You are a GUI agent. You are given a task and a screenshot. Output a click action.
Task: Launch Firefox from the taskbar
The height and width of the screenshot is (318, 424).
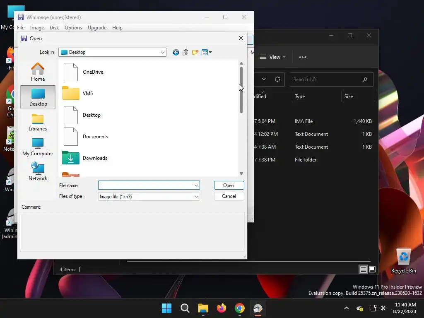[x=222, y=308]
